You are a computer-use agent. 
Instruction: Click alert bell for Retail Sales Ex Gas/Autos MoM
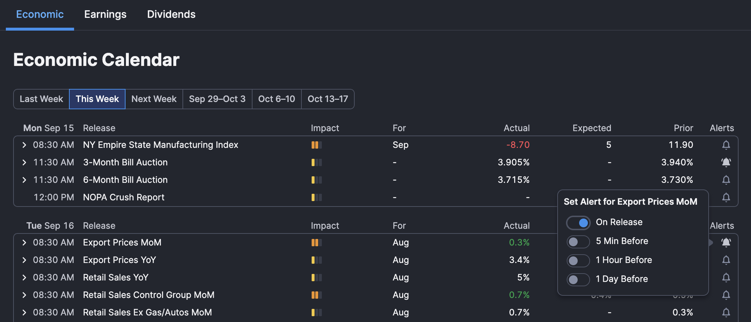pyautogui.click(x=726, y=313)
